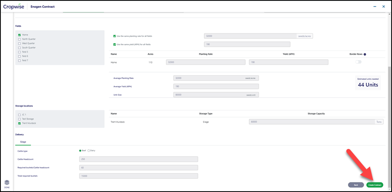The height and width of the screenshot is (192, 392).
Task: Click the Back button
Action: click(356, 185)
